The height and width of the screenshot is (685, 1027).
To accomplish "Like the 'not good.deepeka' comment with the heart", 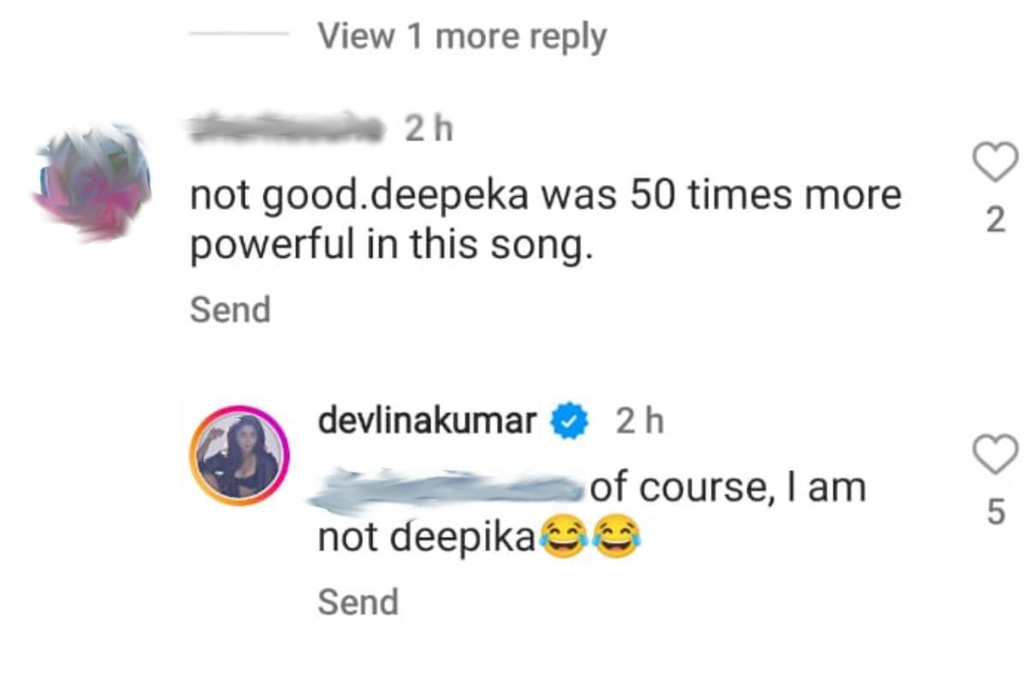I will [x=995, y=163].
